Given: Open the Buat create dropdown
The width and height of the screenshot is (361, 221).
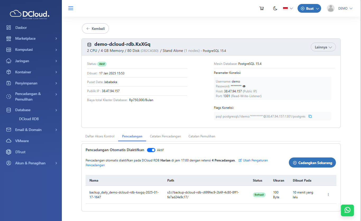Looking at the screenshot, I should pyautogui.click(x=309, y=8).
